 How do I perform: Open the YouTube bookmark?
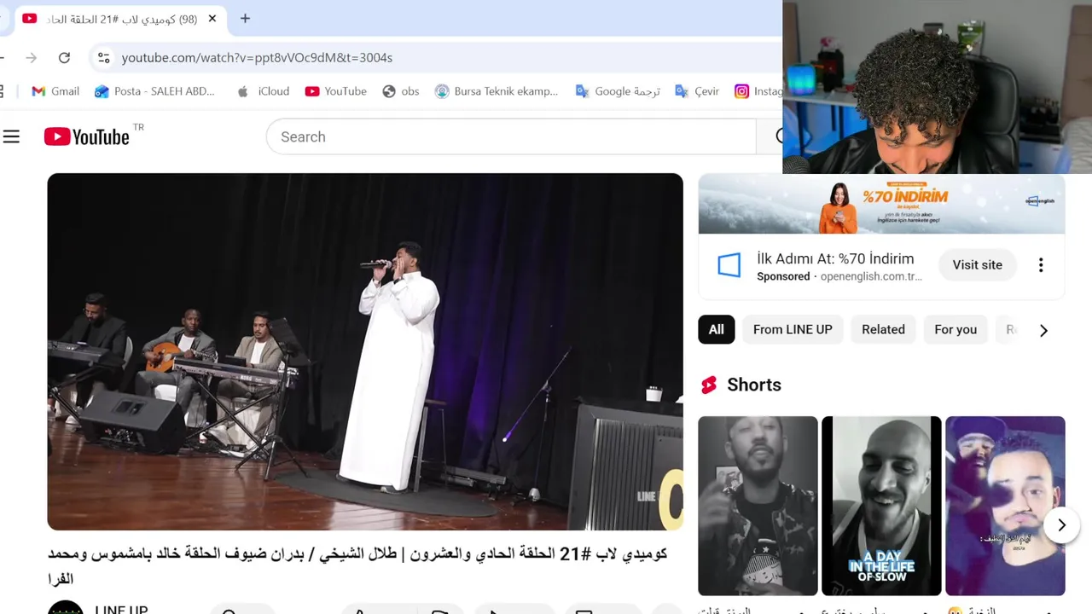[x=336, y=91]
